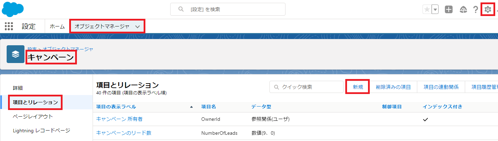This screenshot has height=141, width=498.
Task: Open the キャンペーン 所有者 field link
Action: tap(119, 119)
